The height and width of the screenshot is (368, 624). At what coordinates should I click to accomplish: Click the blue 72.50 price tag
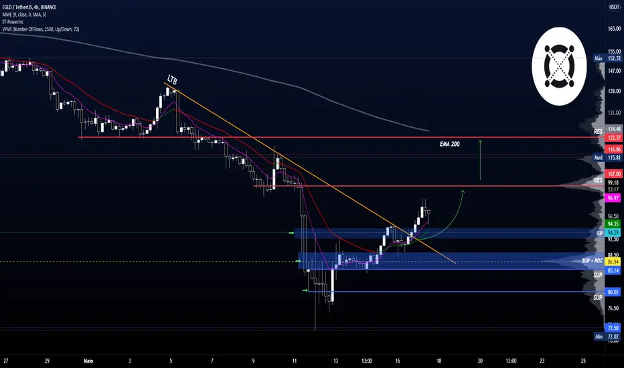tap(613, 328)
